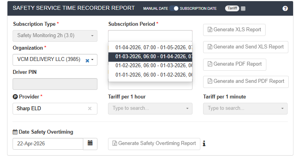Click Generate and Send PDF Report
Image resolution: width=297 pixels, height=161 pixels.
coord(246,81)
